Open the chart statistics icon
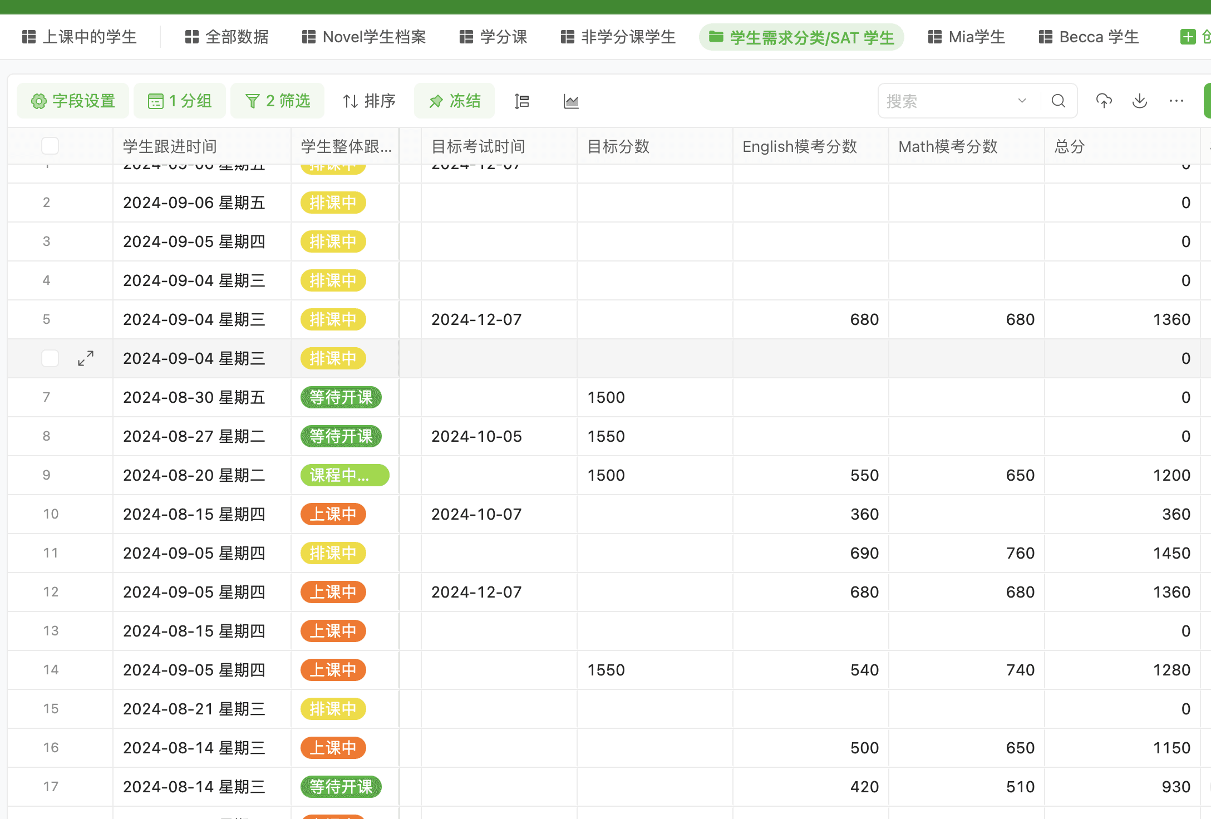 click(x=571, y=101)
